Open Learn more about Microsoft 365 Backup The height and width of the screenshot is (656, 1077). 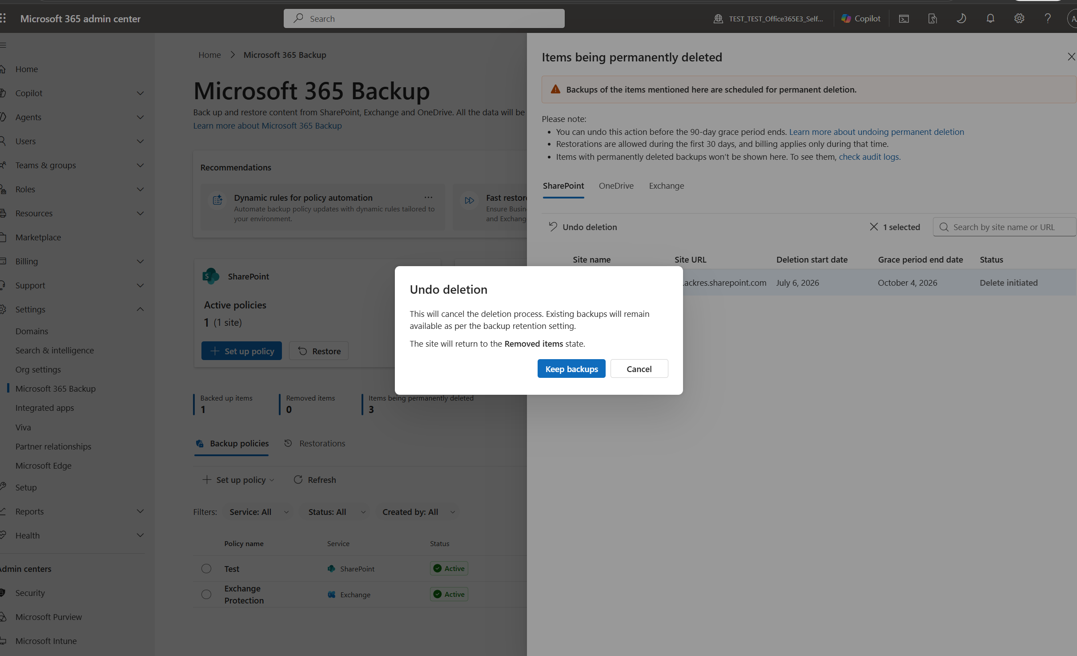(267, 126)
